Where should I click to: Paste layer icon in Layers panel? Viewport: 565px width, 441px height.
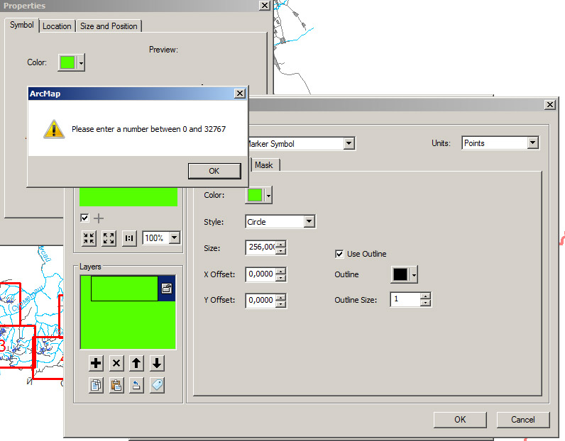pos(116,385)
